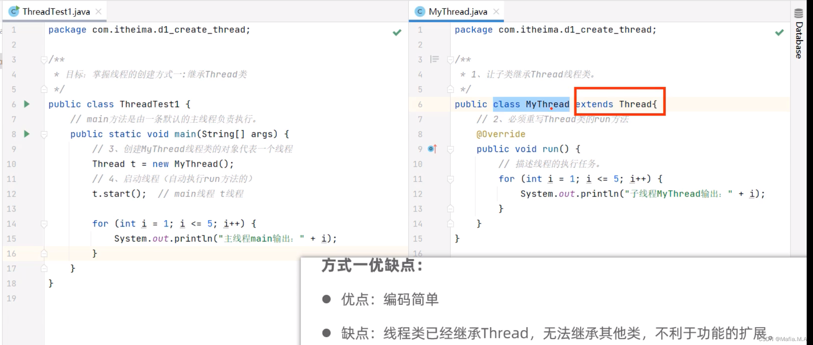Image resolution: width=813 pixels, height=345 pixels.
Task: Switch to ThreadTest1.java tab
Action: [56, 11]
